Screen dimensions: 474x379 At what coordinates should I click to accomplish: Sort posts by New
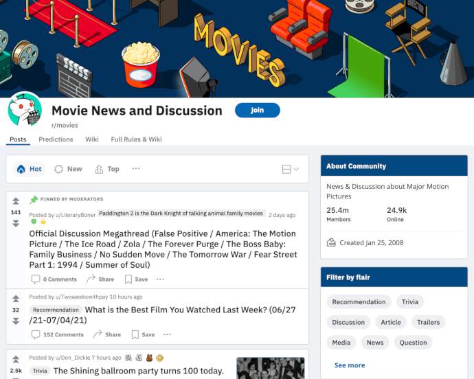tap(68, 169)
